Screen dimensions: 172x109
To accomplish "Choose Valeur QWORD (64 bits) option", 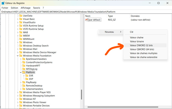I will click(142, 49).
